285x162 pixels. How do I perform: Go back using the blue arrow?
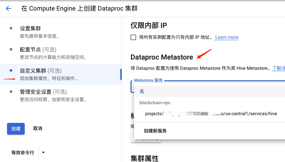(x=8, y=8)
